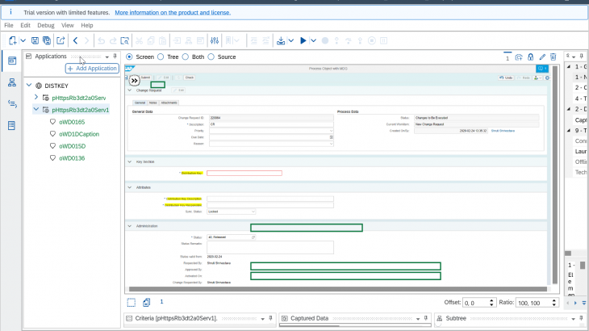Click the copy page icon below screen

(147, 302)
